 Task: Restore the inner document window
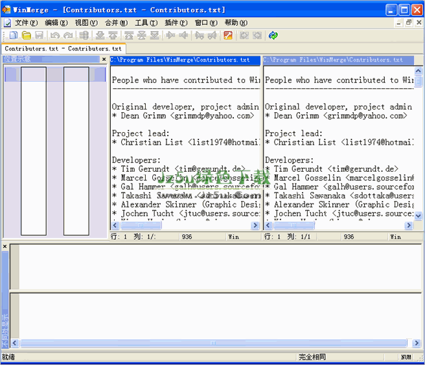pos(409,23)
